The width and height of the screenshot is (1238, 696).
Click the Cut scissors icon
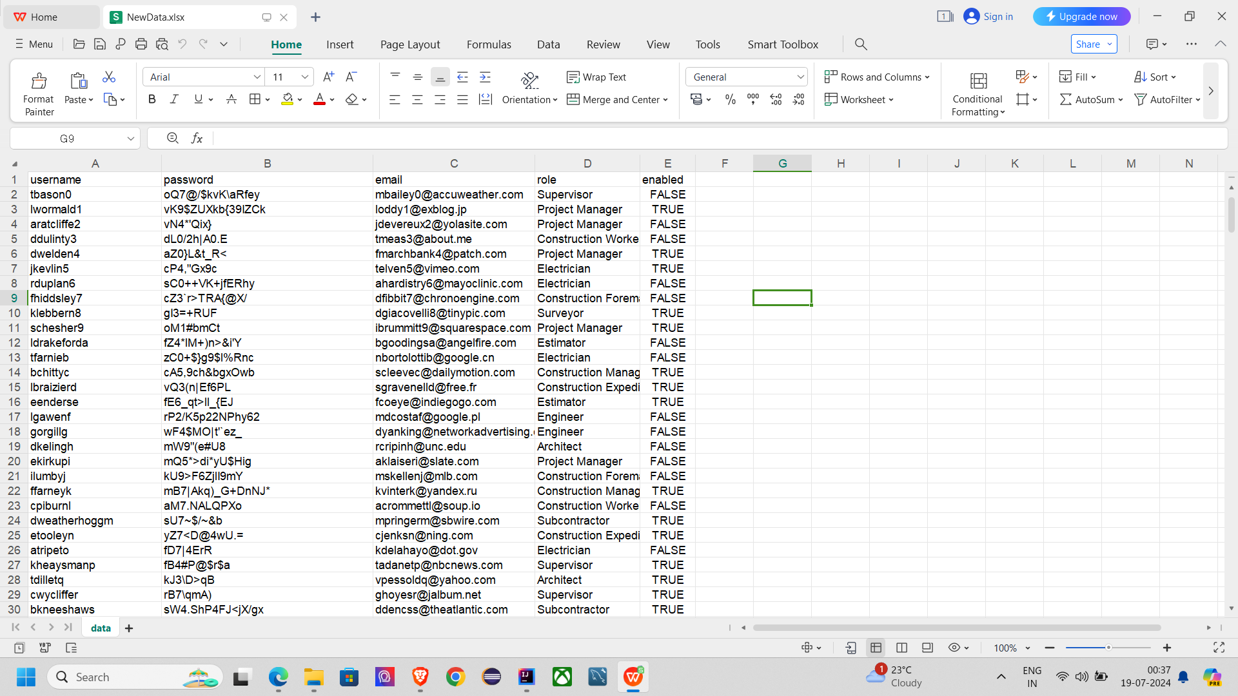pyautogui.click(x=109, y=77)
